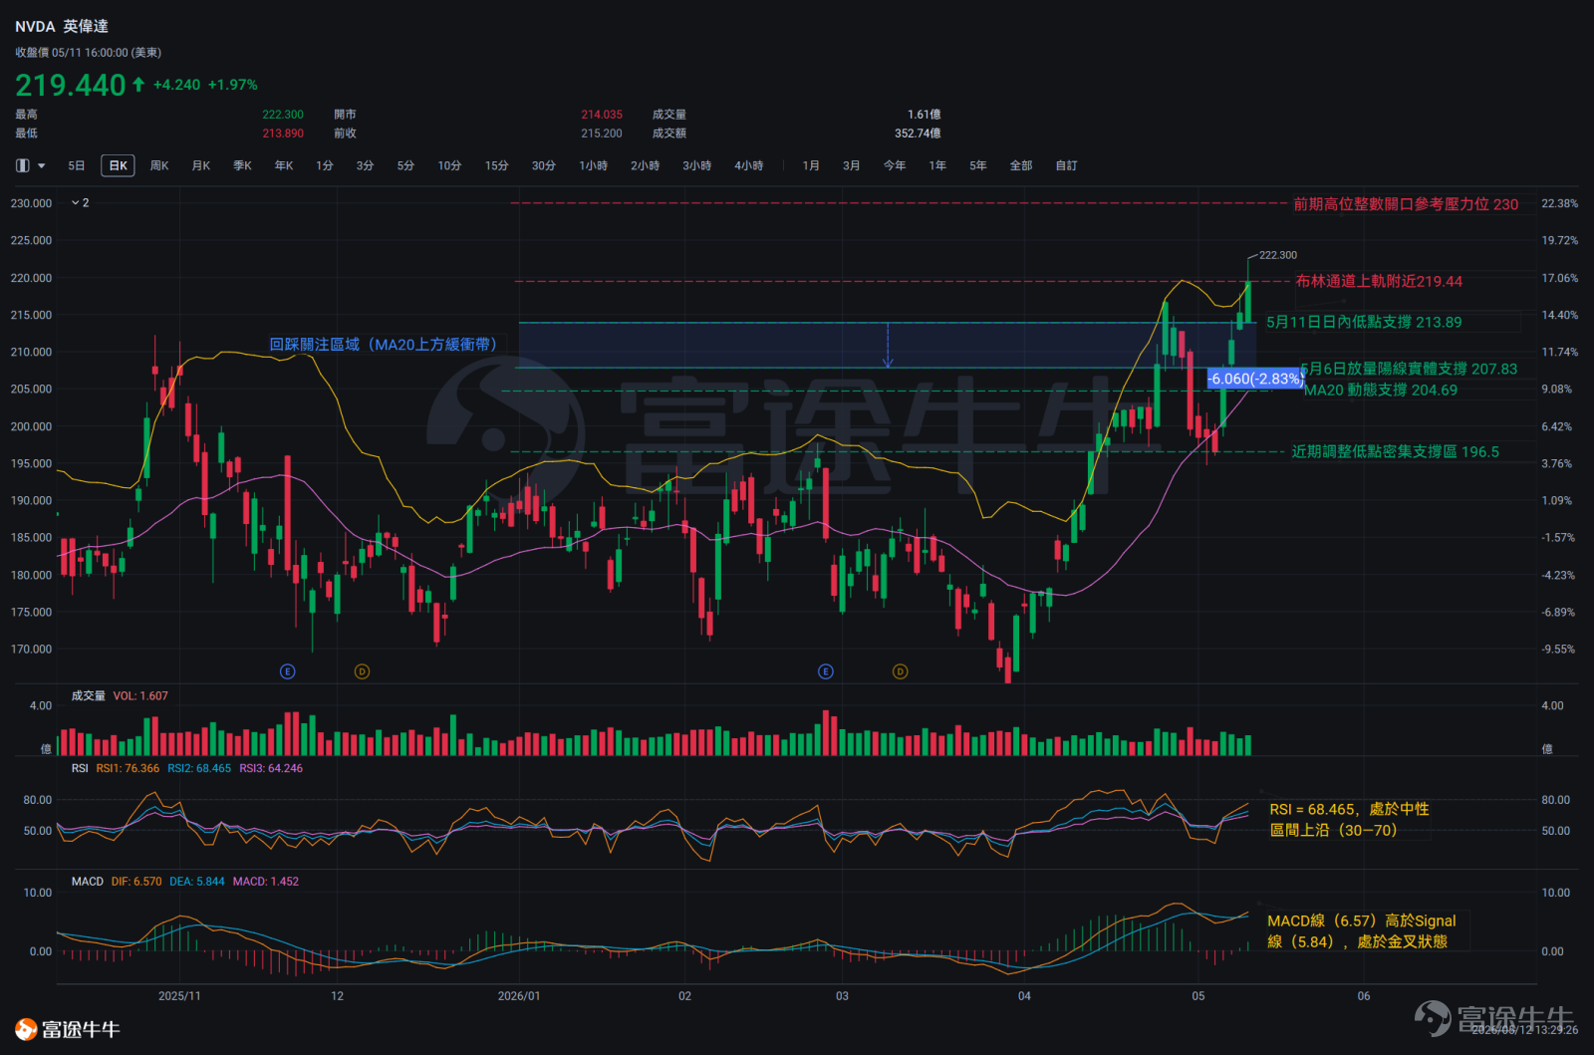Click the RSI1: 76.366 legend value
The width and height of the screenshot is (1594, 1055).
(x=128, y=768)
